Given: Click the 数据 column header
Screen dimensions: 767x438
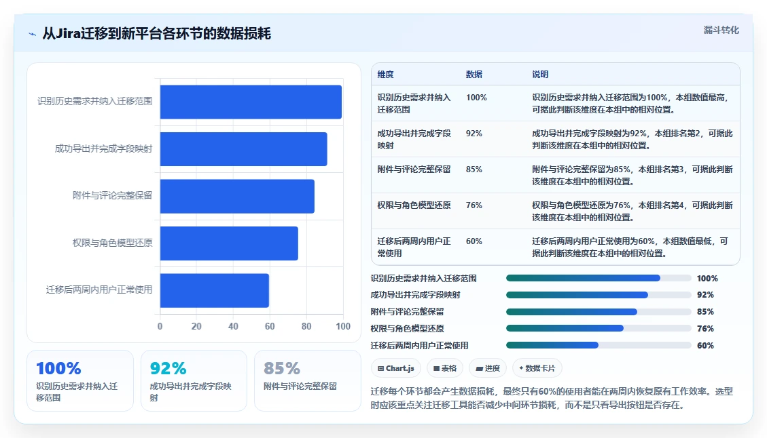Looking at the screenshot, I should 474,74.
